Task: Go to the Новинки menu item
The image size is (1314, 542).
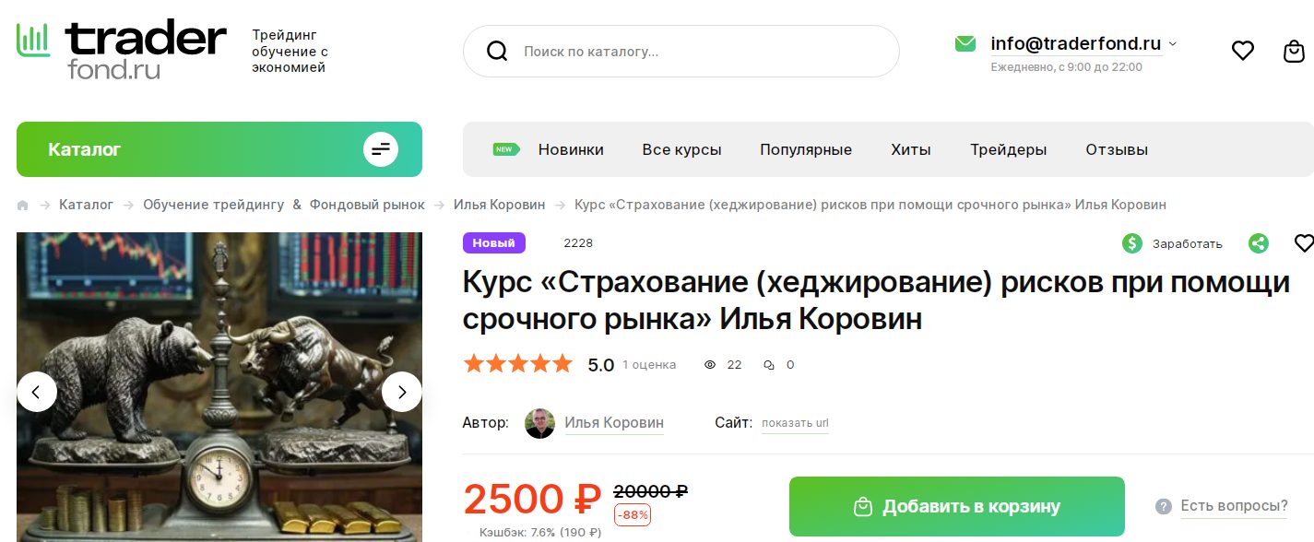Action: (x=571, y=149)
